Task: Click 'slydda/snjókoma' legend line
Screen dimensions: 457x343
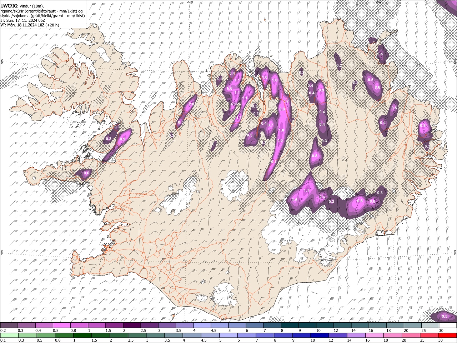Action: pos(42,16)
